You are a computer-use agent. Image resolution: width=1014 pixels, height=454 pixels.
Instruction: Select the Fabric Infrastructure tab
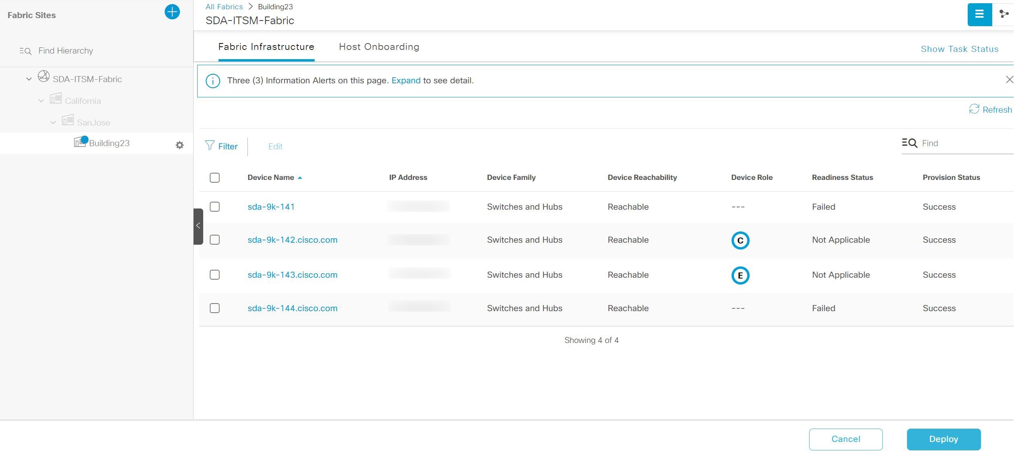(266, 46)
